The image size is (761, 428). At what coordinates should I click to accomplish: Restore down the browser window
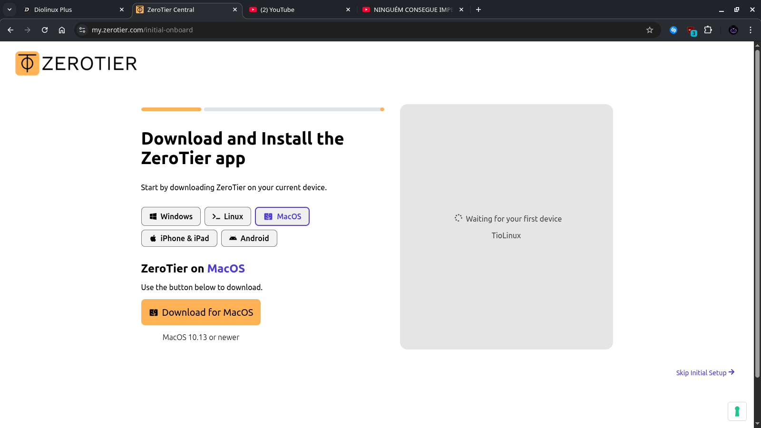tap(737, 10)
